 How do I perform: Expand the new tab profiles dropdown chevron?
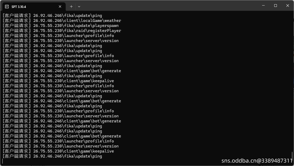[x=79, y=7]
